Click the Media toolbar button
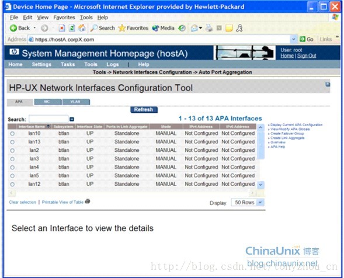 click(163, 28)
